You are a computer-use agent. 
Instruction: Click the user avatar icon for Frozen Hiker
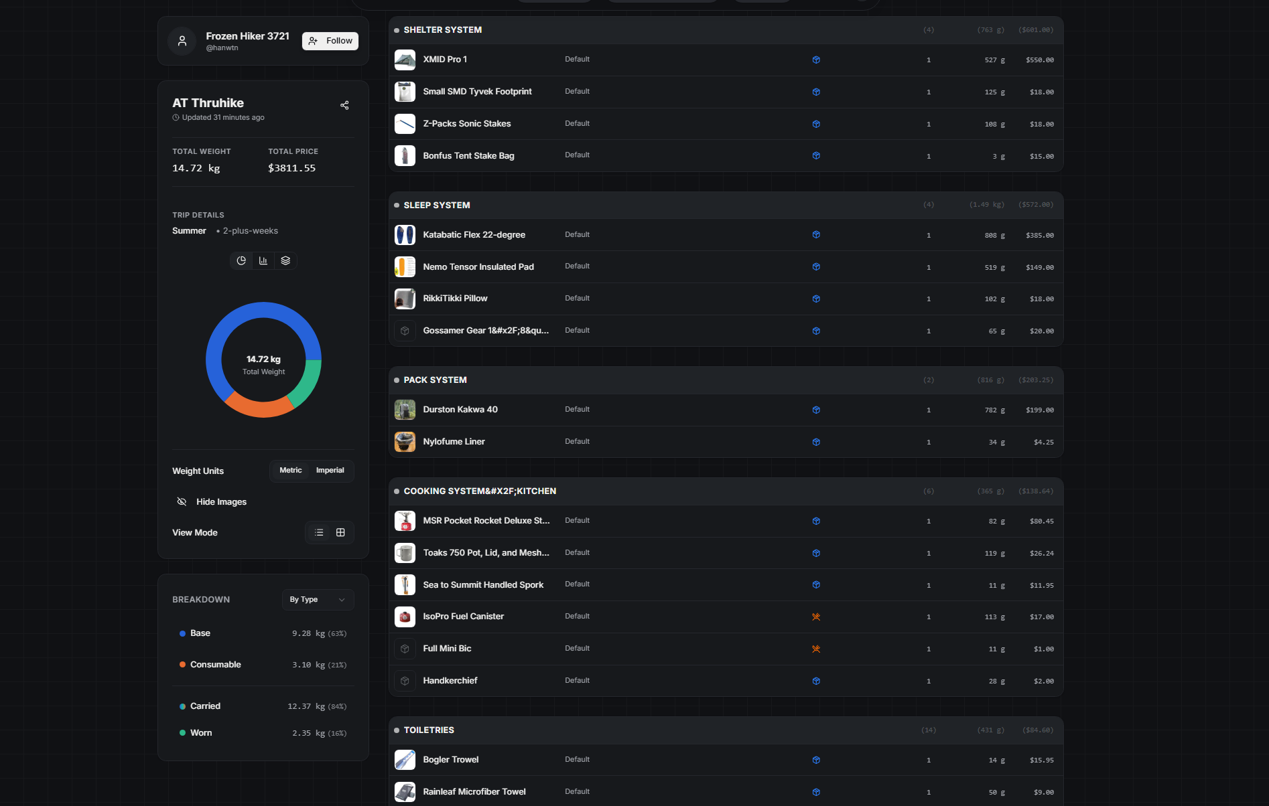pyautogui.click(x=182, y=41)
